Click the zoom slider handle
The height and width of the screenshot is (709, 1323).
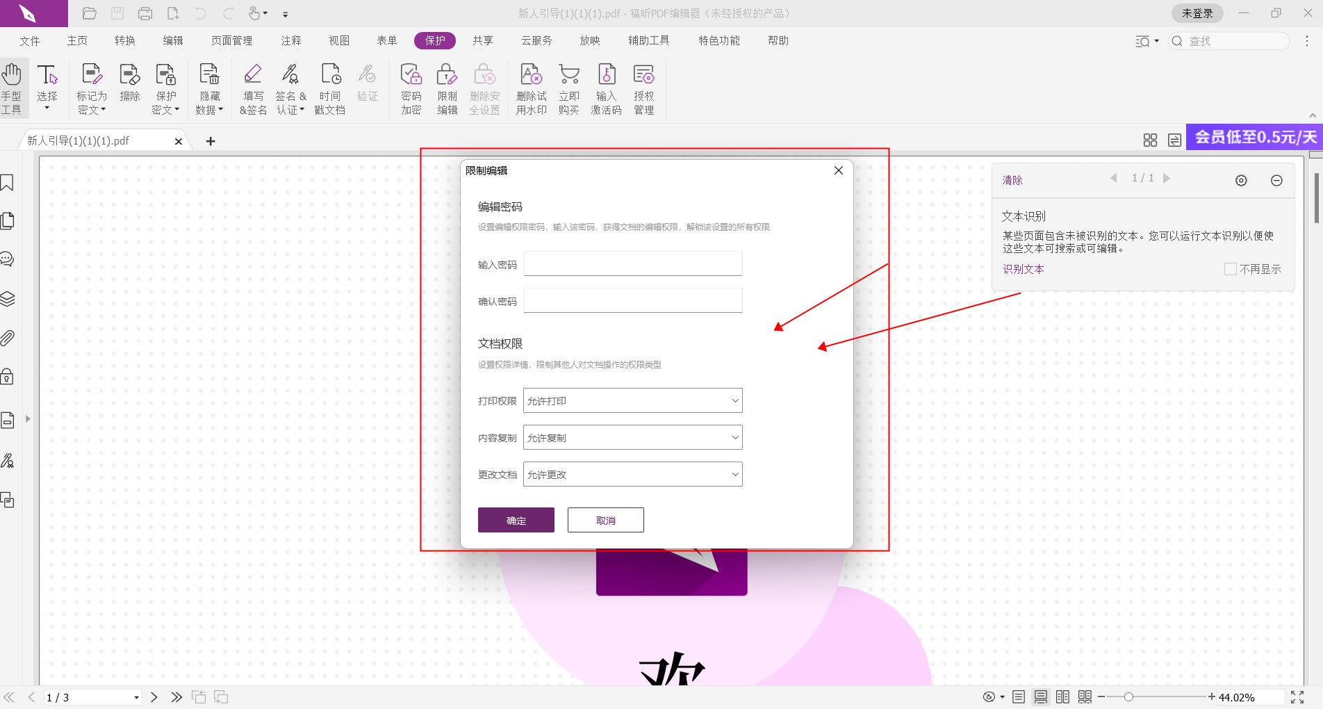tap(1128, 697)
